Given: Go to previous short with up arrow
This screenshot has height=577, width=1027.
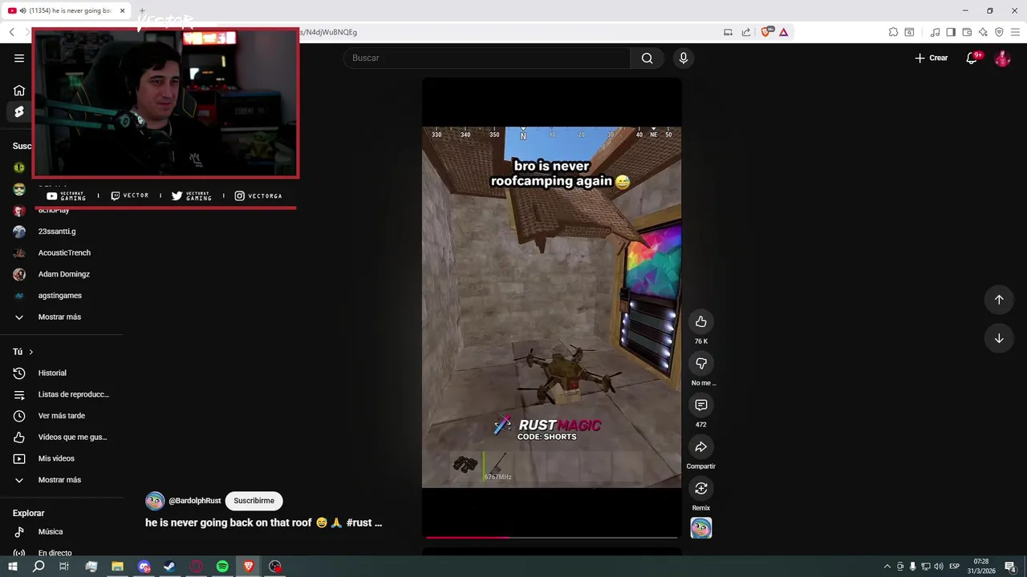Looking at the screenshot, I should coord(999,299).
